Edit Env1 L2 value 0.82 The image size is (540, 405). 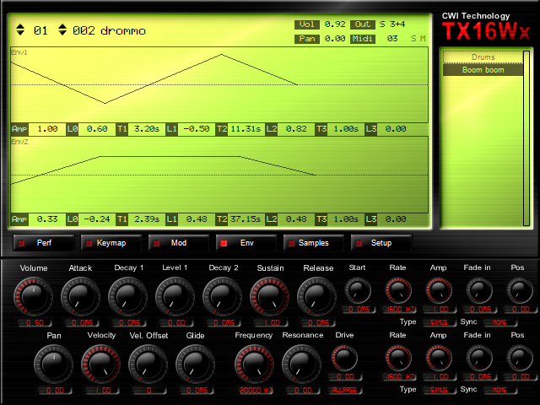click(296, 129)
